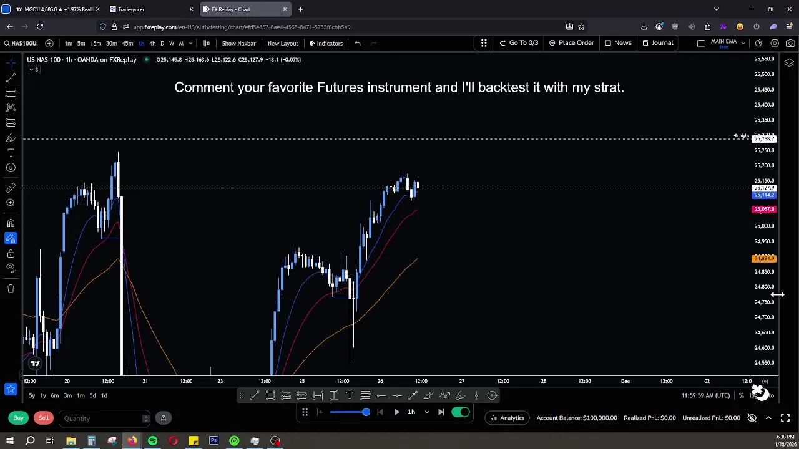Select layout square icon beside MAIN EMA
This screenshot has width=799, height=449.
pos(701,43)
